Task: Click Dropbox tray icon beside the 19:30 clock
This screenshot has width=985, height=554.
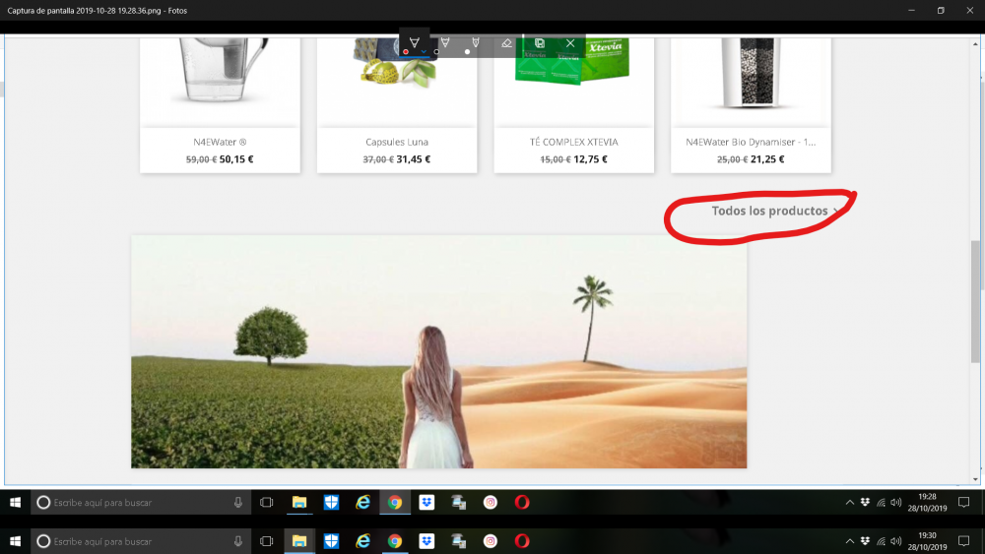Action: click(866, 541)
